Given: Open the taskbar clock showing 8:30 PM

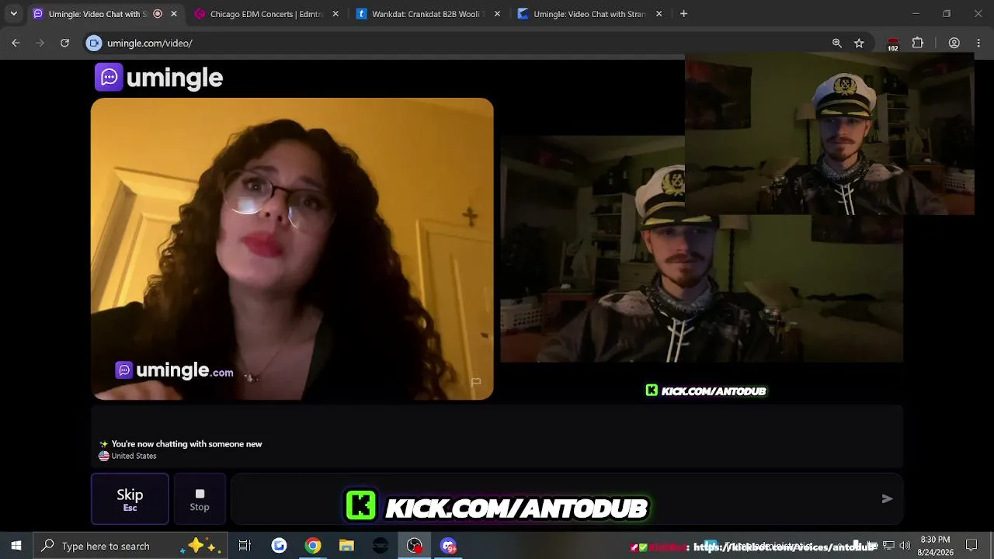Looking at the screenshot, I should tap(936, 546).
